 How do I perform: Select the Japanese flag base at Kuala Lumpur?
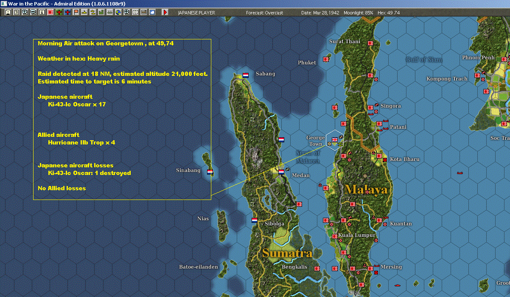[x=335, y=236]
